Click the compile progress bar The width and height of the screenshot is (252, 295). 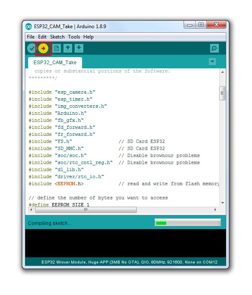point(188,223)
